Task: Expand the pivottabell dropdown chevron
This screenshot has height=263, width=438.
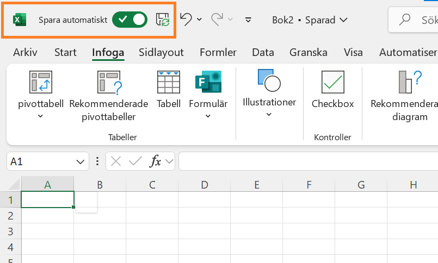Action: pos(40,116)
